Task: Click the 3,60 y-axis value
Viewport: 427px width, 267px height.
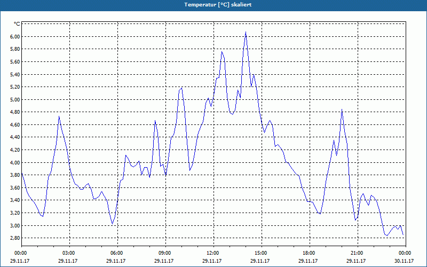Action: click(x=15, y=188)
